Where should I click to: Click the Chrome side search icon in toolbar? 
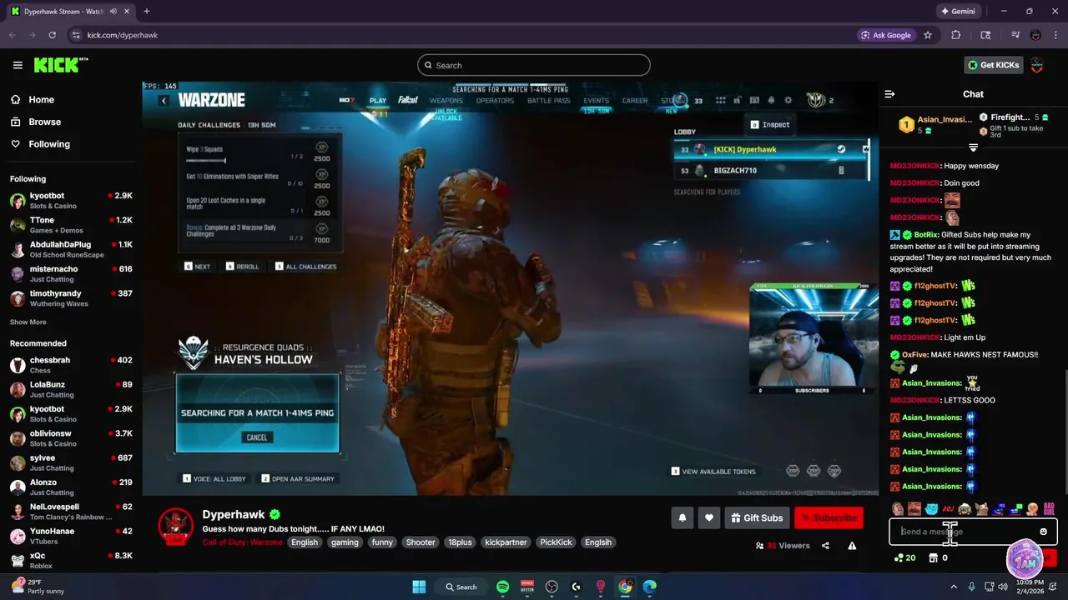tap(985, 35)
